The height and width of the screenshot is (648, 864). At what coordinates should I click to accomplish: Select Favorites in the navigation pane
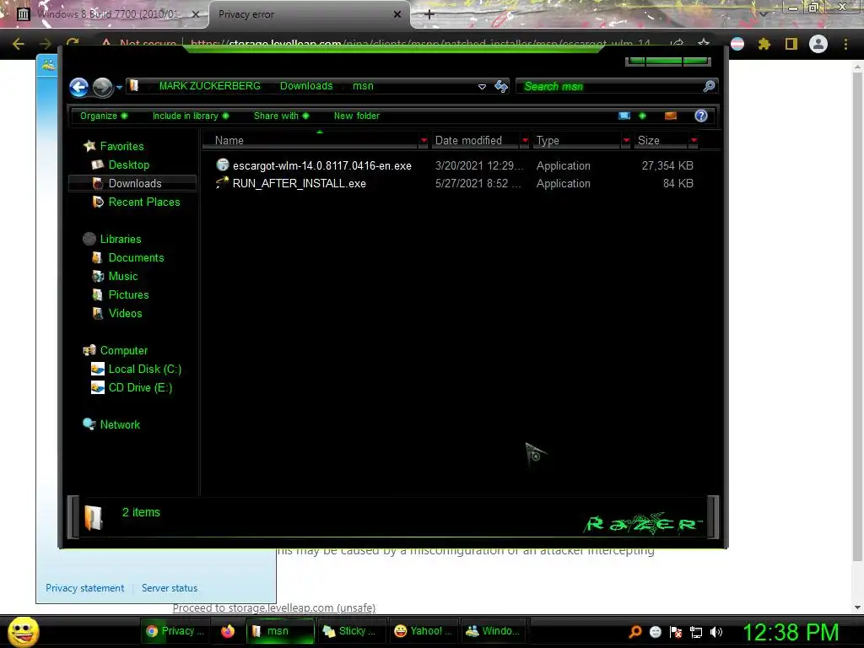click(121, 146)
